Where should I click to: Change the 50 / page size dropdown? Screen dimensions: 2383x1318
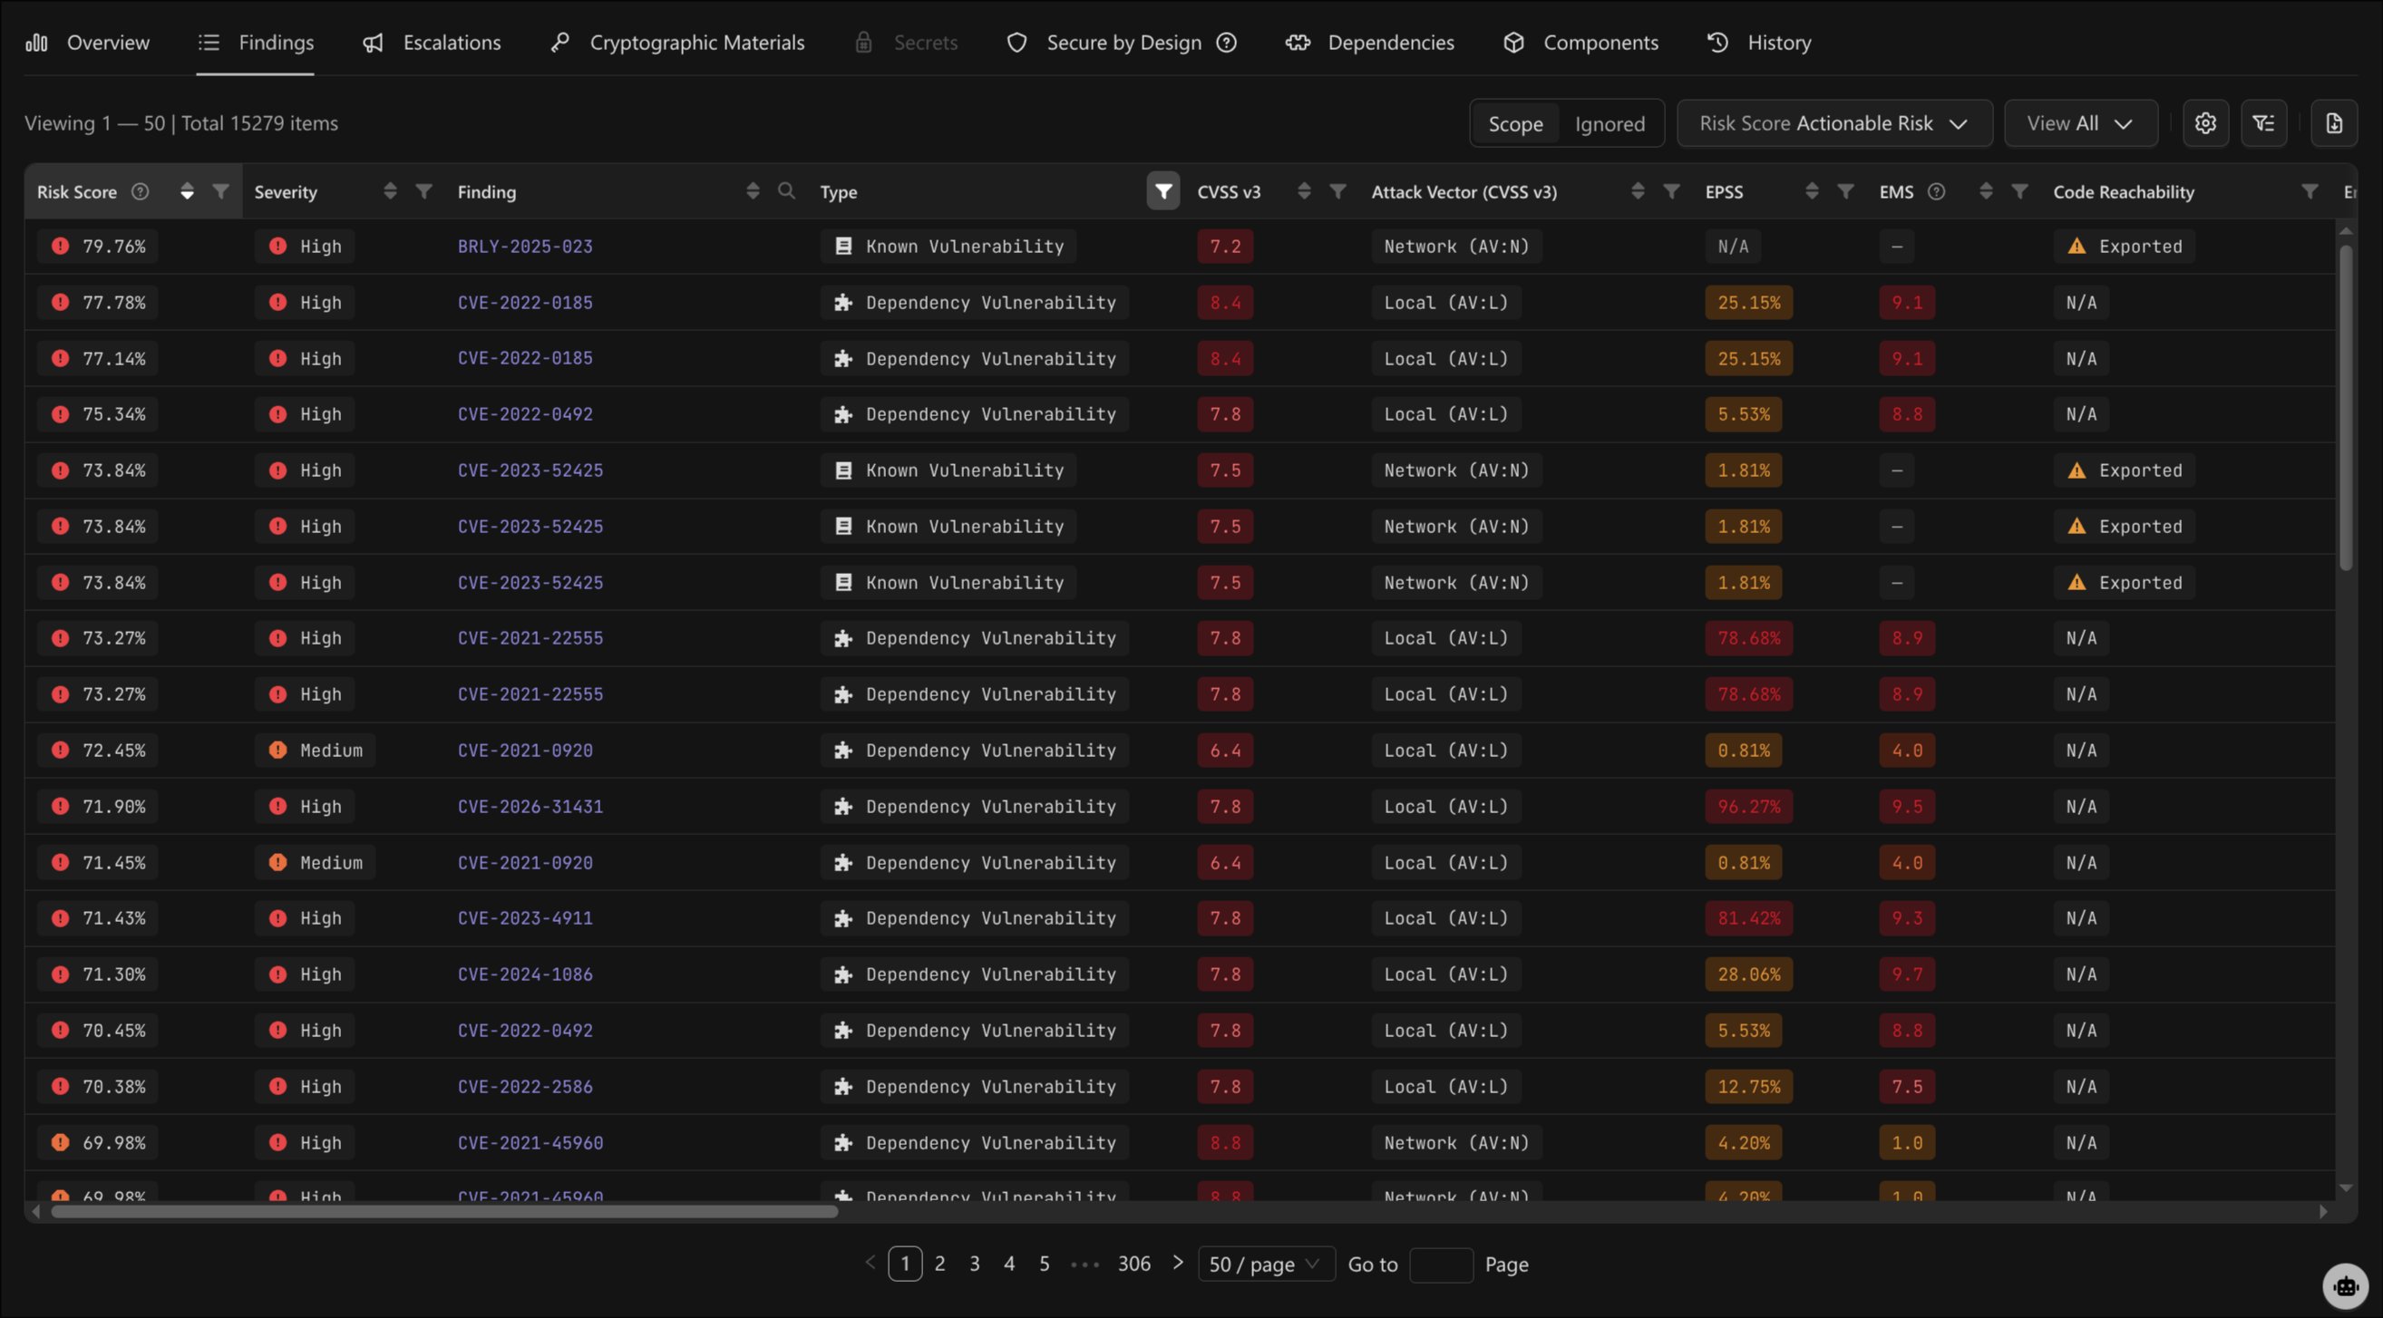[1266, 1264]
